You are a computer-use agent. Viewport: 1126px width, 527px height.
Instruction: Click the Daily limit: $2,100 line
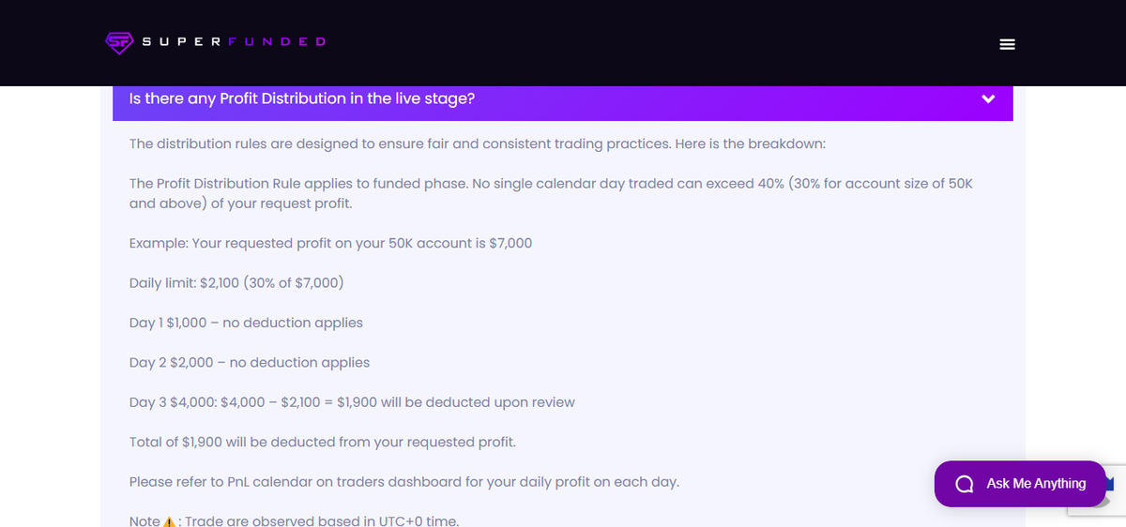tap(237, 283)
